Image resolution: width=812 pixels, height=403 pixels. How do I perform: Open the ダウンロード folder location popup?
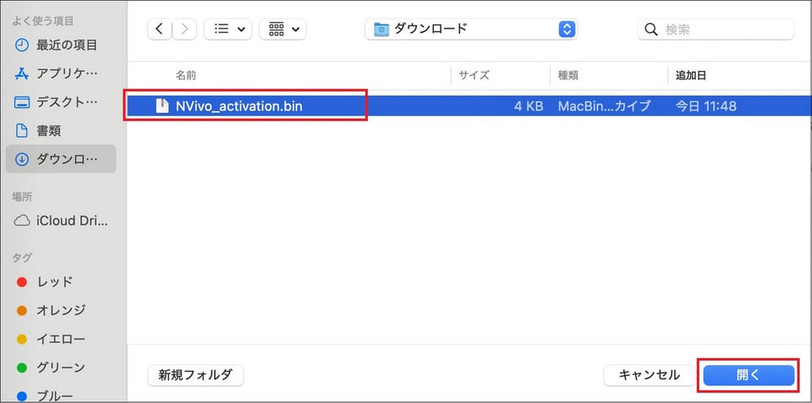[x=471, y=29]
